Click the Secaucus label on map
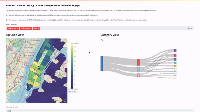 [x=14, y=54]
